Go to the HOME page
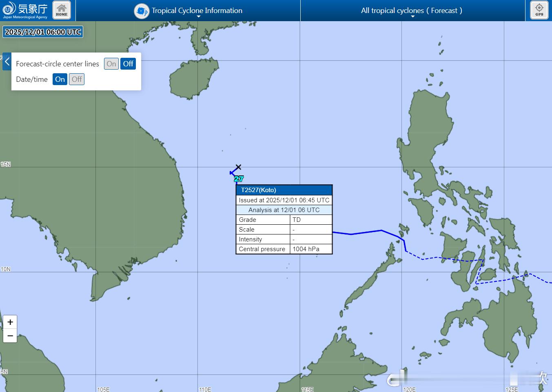552x392 pixels. (x=62, y=10)
